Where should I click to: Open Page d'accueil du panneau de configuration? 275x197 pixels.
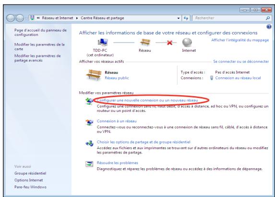coord(40,33)
